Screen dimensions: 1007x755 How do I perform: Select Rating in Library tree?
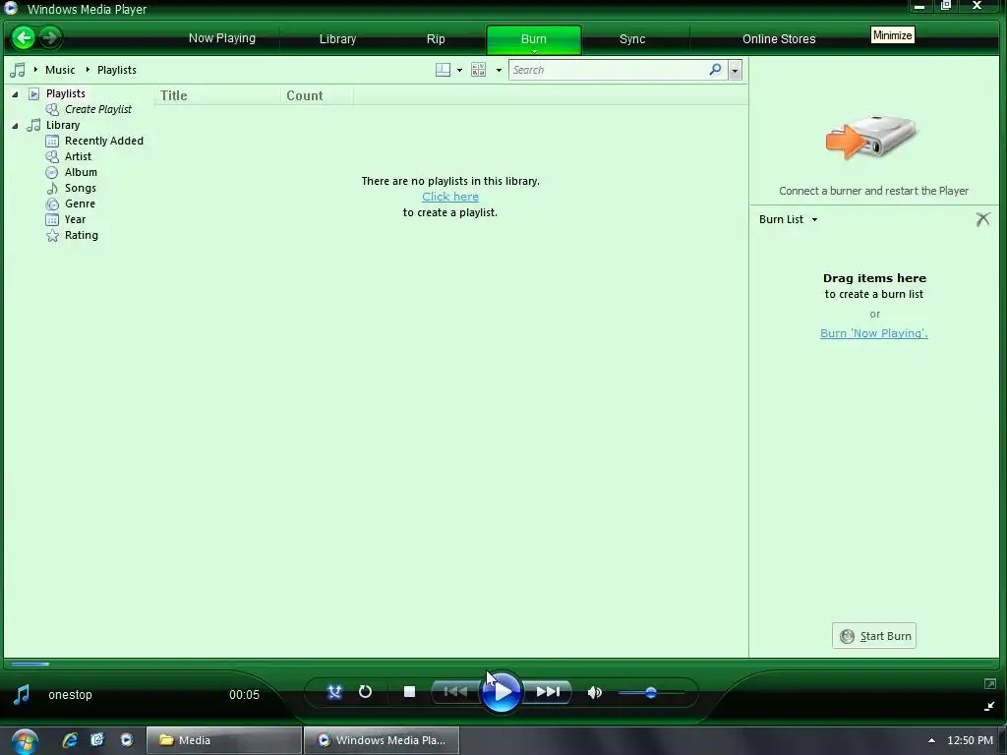(81, 235)
